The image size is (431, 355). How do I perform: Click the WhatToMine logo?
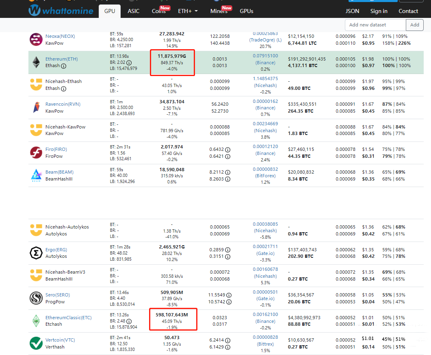pyautogui.click(x=61, y=11)
